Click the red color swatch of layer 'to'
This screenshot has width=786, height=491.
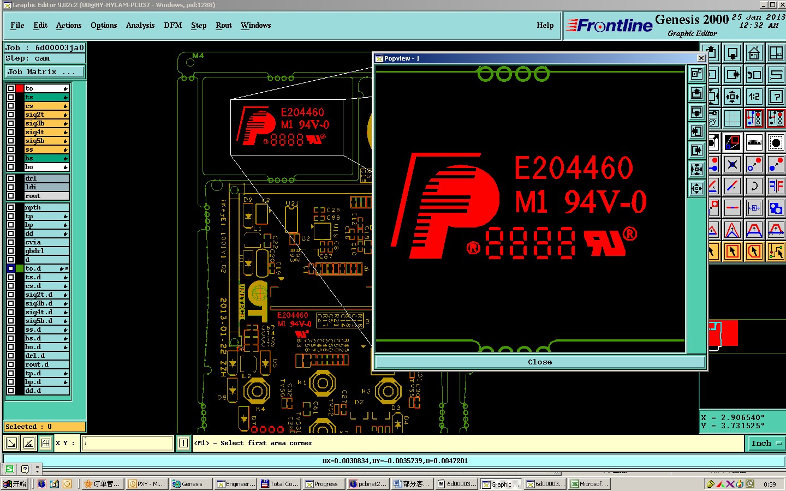click(x=20, y=88)
